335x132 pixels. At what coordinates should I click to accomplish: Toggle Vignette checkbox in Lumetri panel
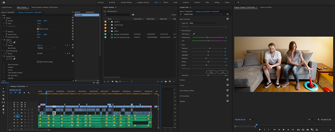[x=227, y=101]
